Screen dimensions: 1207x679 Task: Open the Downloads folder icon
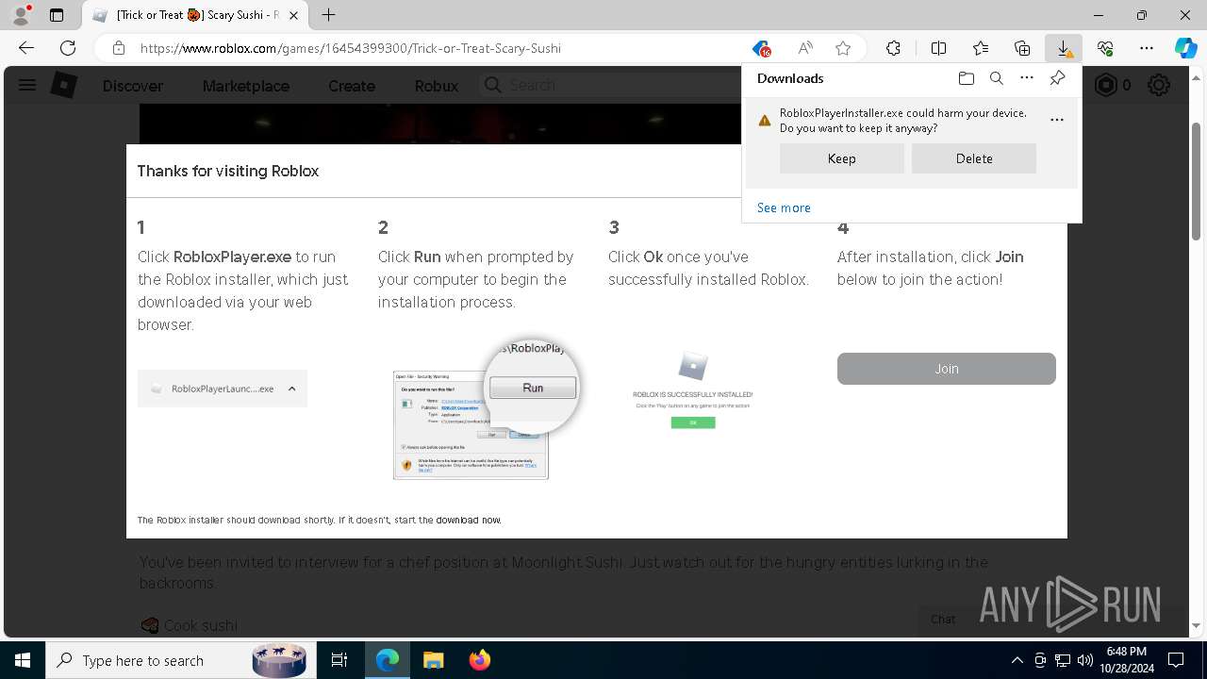[x=966, y=78]
